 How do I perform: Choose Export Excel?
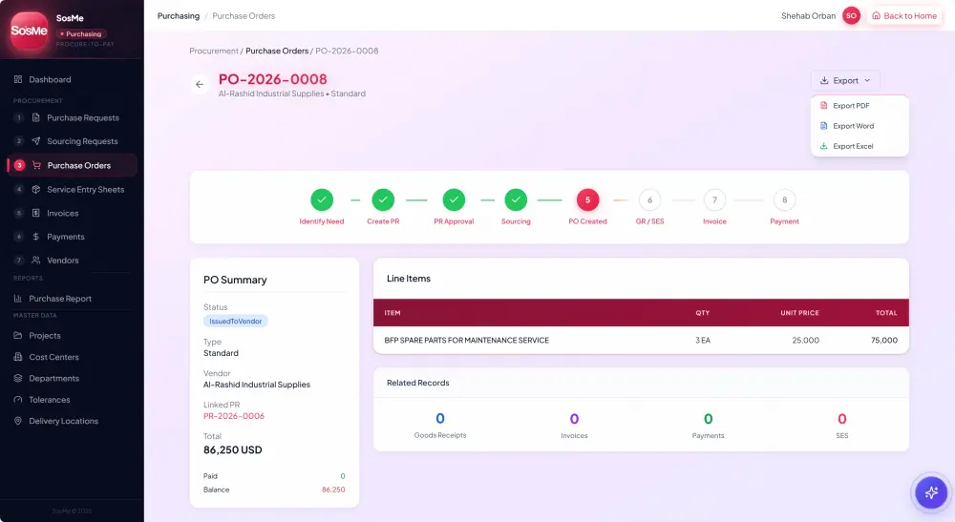click(859, 146)
